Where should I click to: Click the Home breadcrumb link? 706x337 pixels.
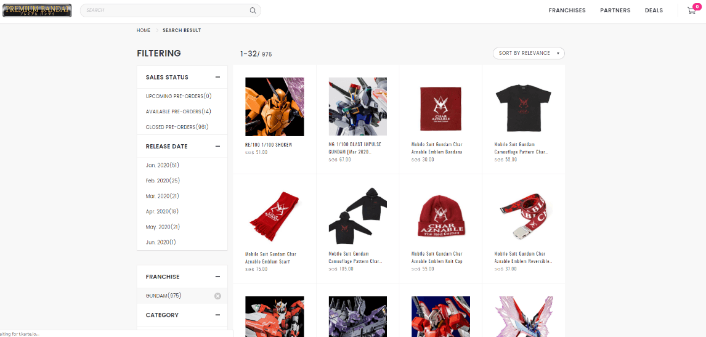[144, 30]
